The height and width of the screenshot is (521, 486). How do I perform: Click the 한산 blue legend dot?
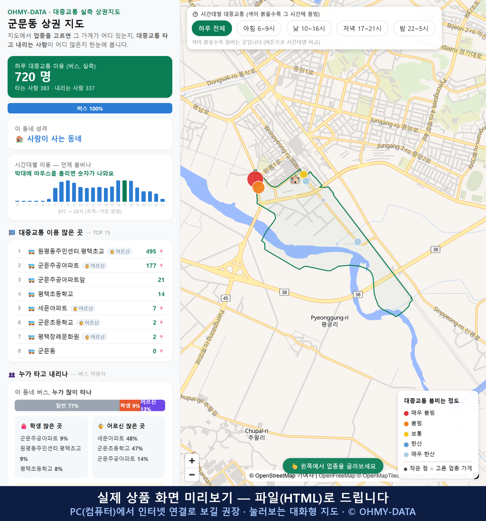pyautogui.click(x=406, y=444)
